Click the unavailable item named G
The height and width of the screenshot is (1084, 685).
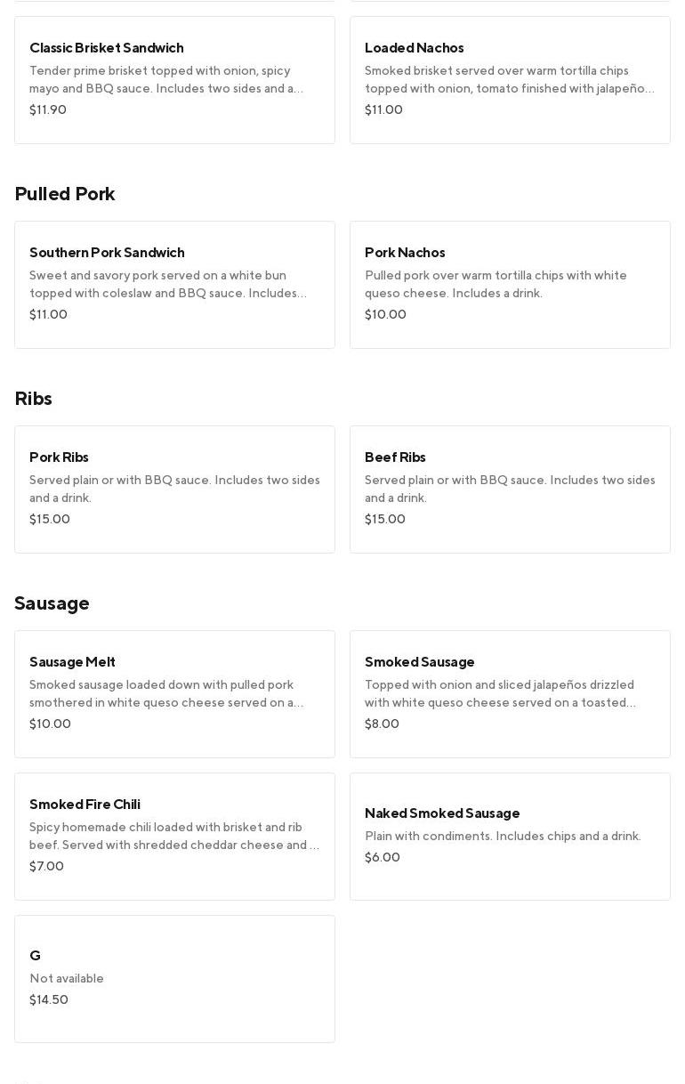coord(174,978)
